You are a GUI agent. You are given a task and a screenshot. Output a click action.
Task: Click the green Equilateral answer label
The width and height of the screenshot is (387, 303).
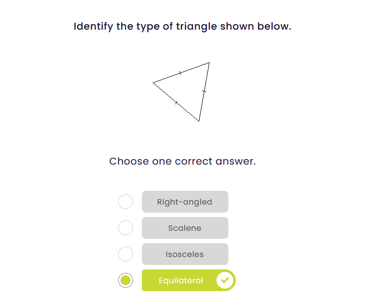pos(181,281)
